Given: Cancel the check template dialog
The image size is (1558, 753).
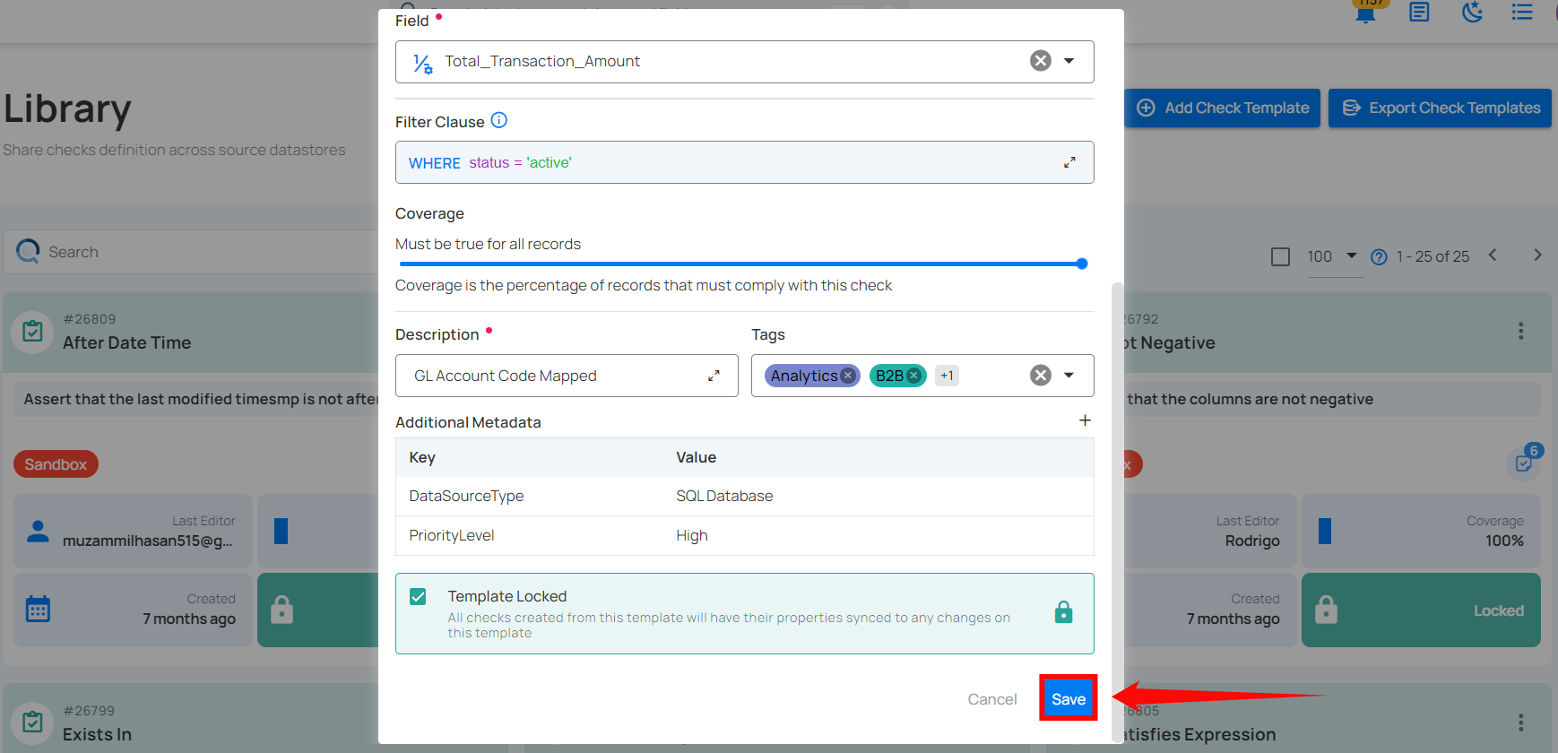Looking at the screenshot, I should [x=992, y=699].
